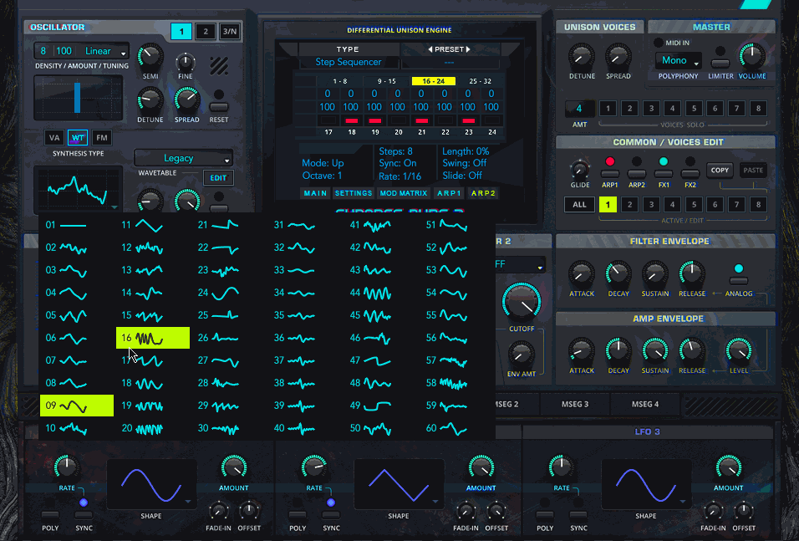Adjust the Master VOLUME knob
799x541 pixels.
click(x=751, y=58)
